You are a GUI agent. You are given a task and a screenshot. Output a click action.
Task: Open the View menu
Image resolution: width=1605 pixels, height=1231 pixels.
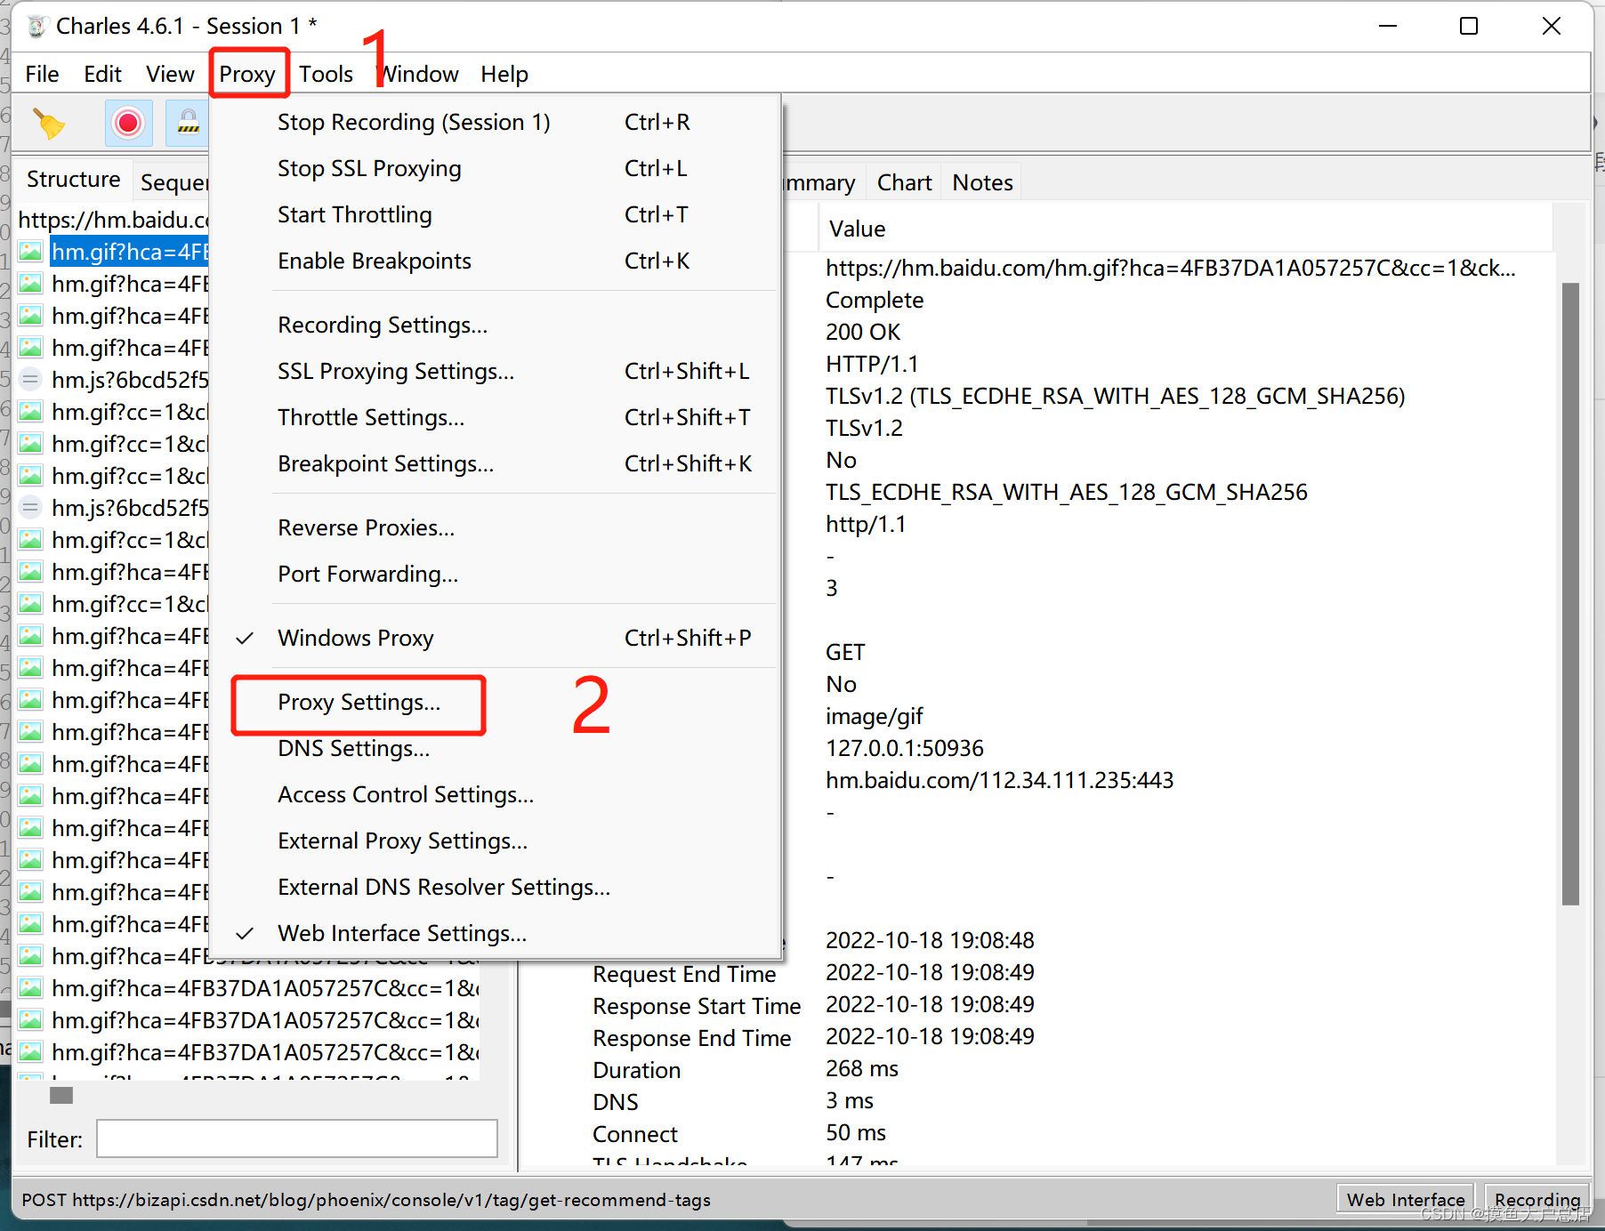pos(170,74)
